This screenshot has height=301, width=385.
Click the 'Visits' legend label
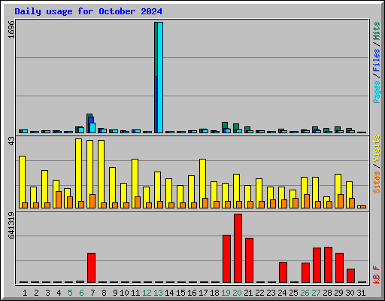coord(377,148)
